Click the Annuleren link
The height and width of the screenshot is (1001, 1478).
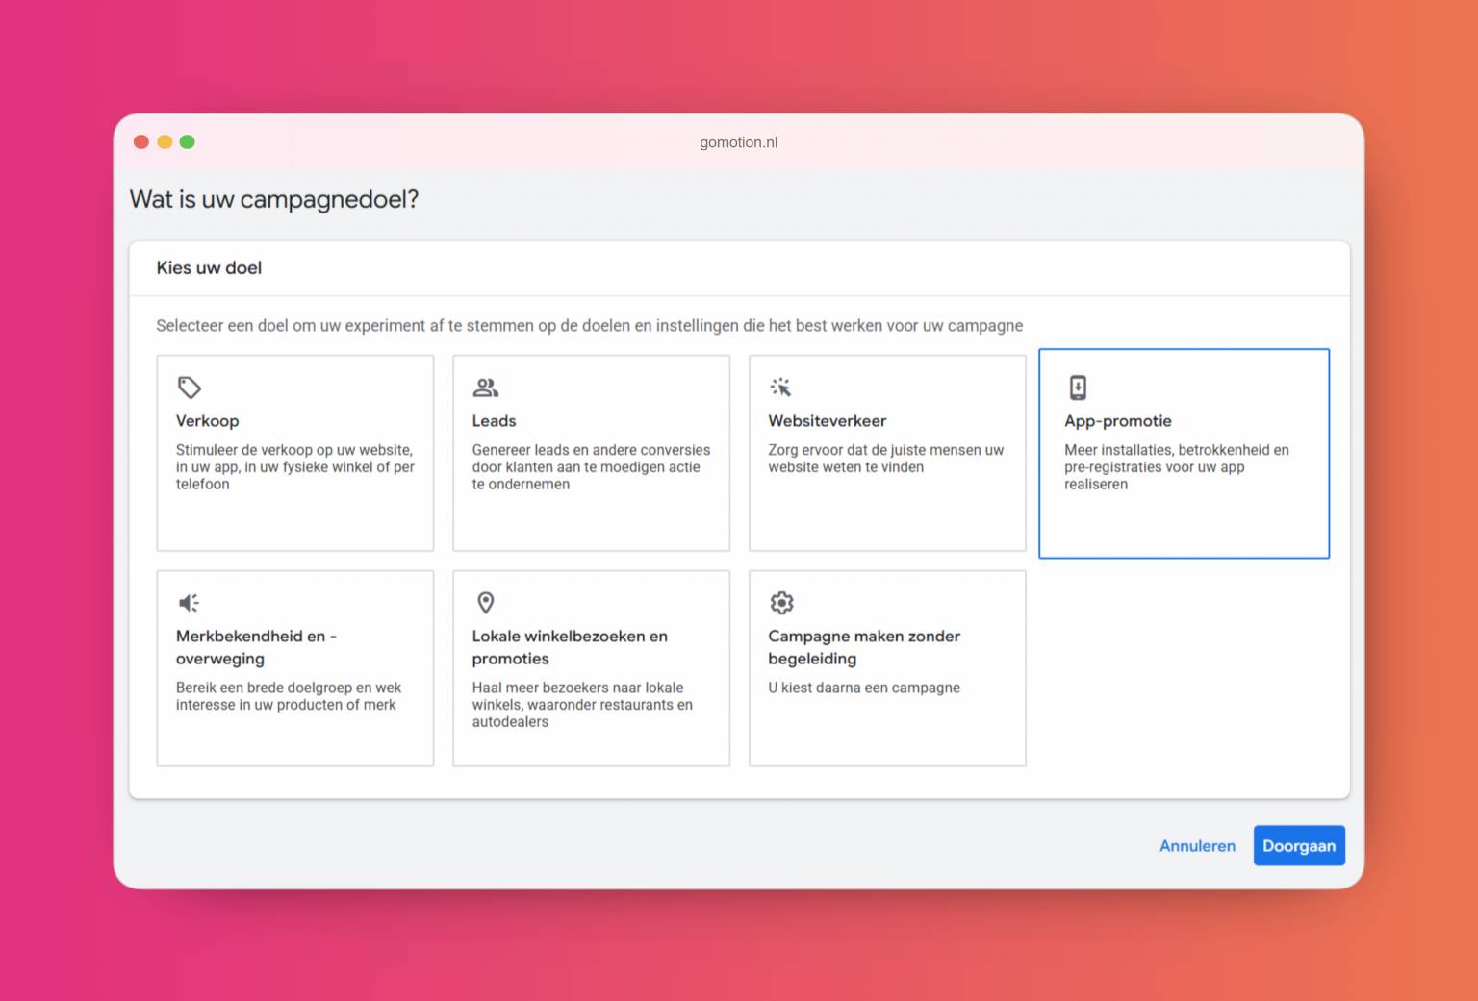(x=1197, y=846)
